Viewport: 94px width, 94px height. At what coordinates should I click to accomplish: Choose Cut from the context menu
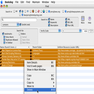point(40,79)
